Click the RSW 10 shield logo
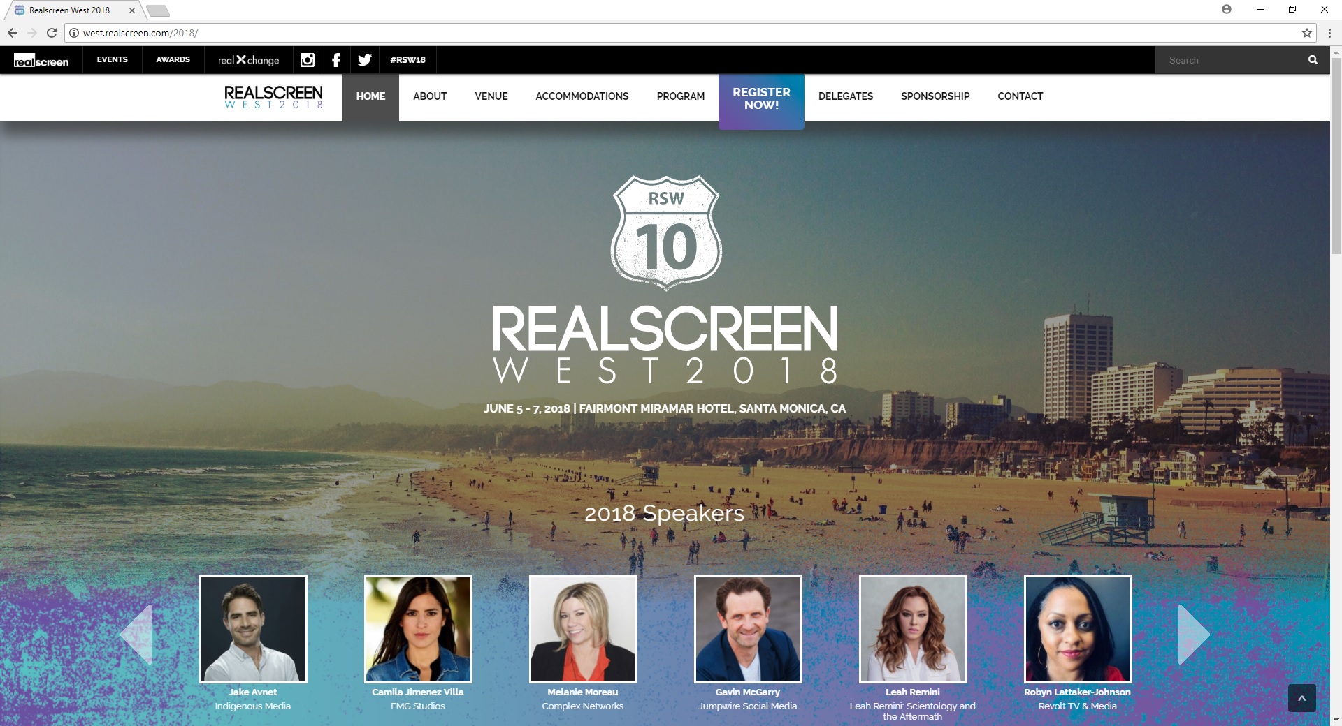Screen dimensions: 1342x726 point(666,232)
